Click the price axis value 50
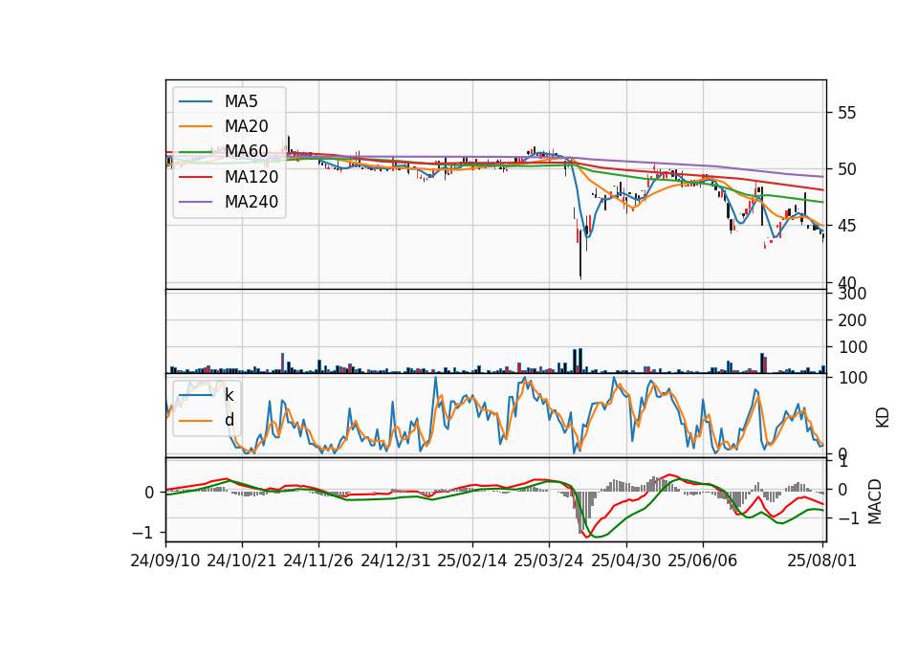918x660 pixels. click(846, 170)
